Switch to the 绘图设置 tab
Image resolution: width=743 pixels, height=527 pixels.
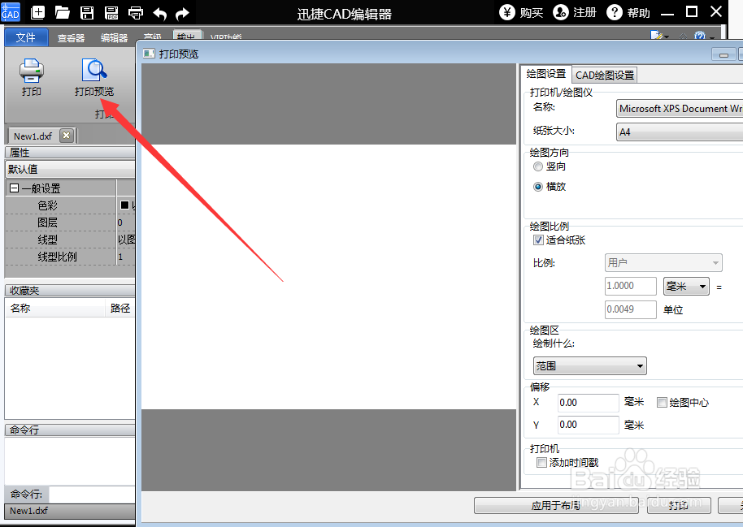click(546, 74)
